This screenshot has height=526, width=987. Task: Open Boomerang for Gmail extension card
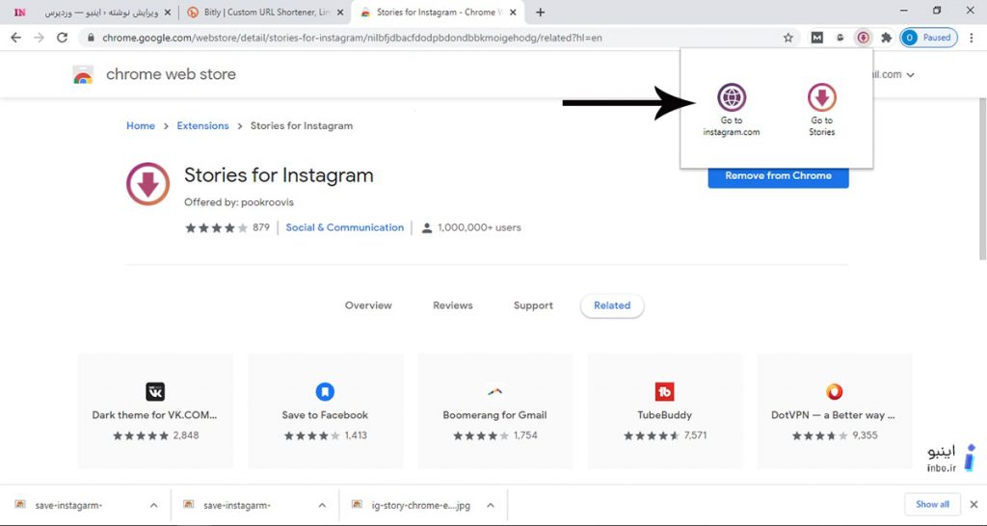tap(494, 410)
